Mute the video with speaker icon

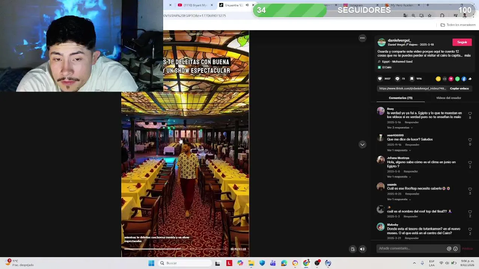tap(362, 249)
